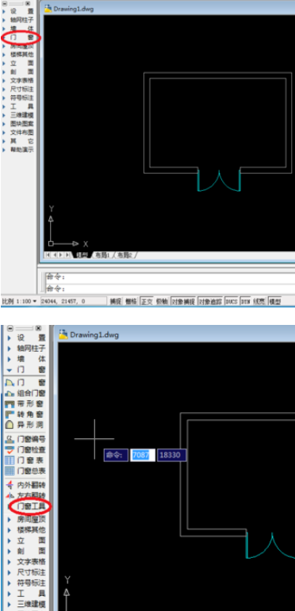
Task: Switch to the 布局2 tab
Action: (x=125, y=255)
